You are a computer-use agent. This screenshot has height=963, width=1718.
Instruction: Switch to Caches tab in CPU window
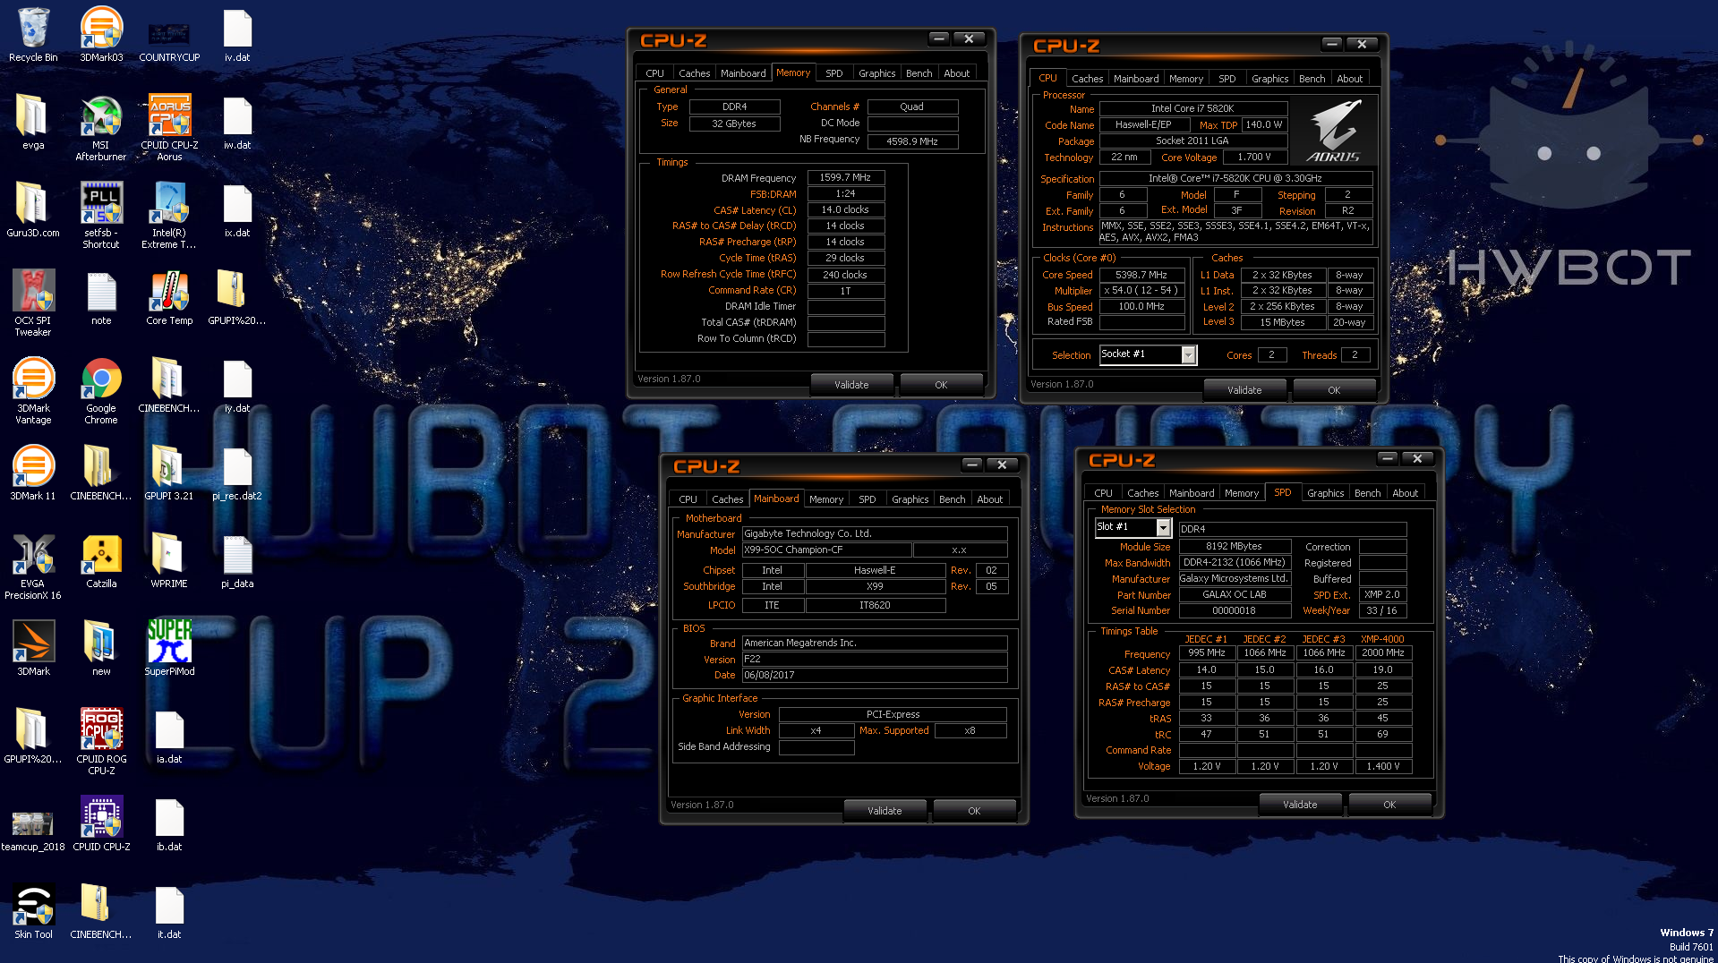click(1087, 79)
